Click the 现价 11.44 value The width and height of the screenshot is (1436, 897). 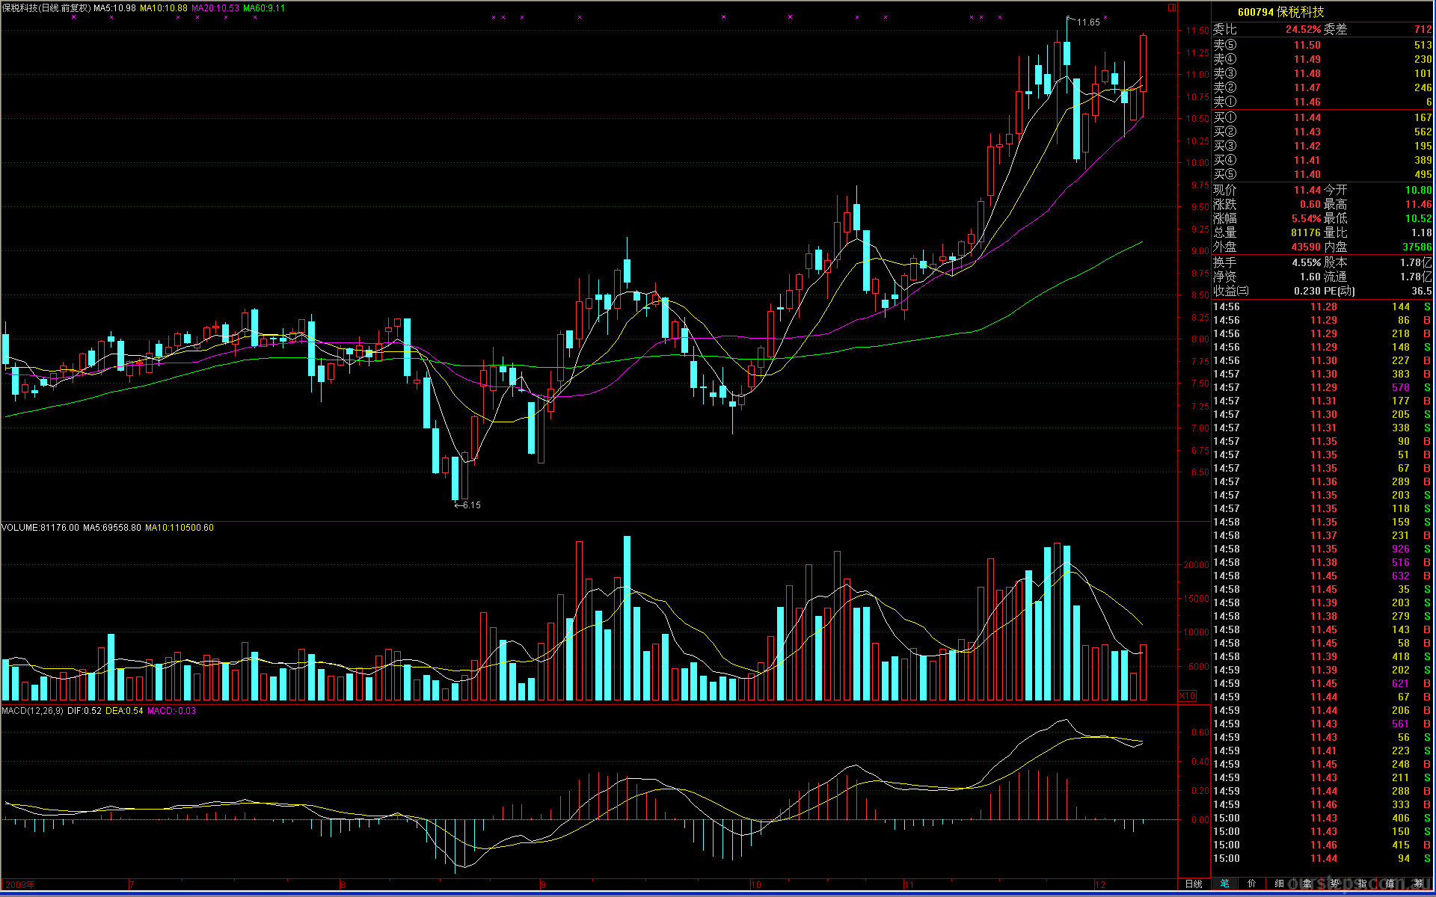(1307, 191)
